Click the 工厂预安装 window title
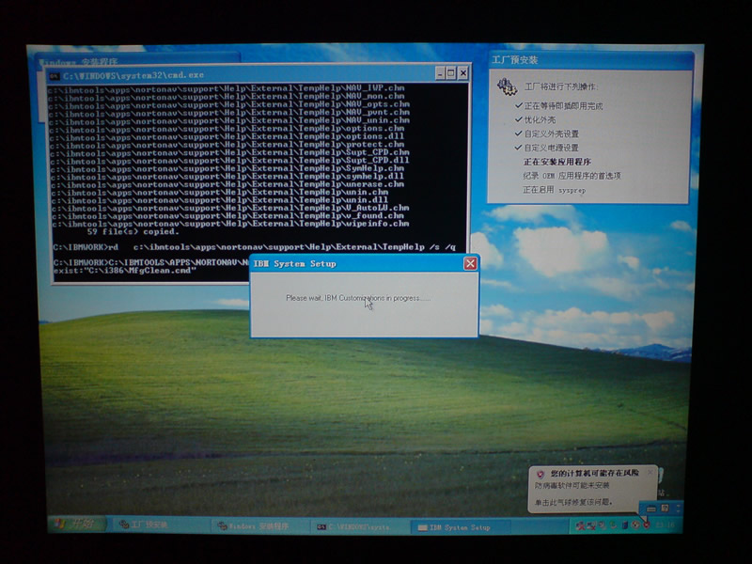The image size is (752, 564). (x=514, y=60)
